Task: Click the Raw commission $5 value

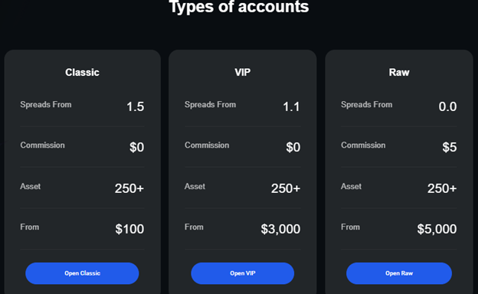Action: [450, 147]
